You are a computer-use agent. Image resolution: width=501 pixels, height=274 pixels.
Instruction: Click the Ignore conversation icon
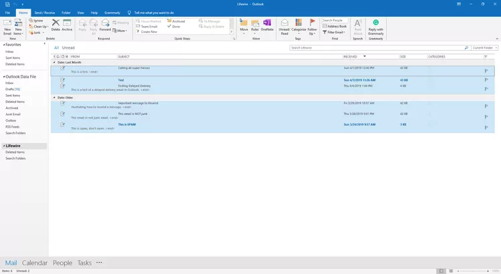pyautogui.click(x=36, y=21)
